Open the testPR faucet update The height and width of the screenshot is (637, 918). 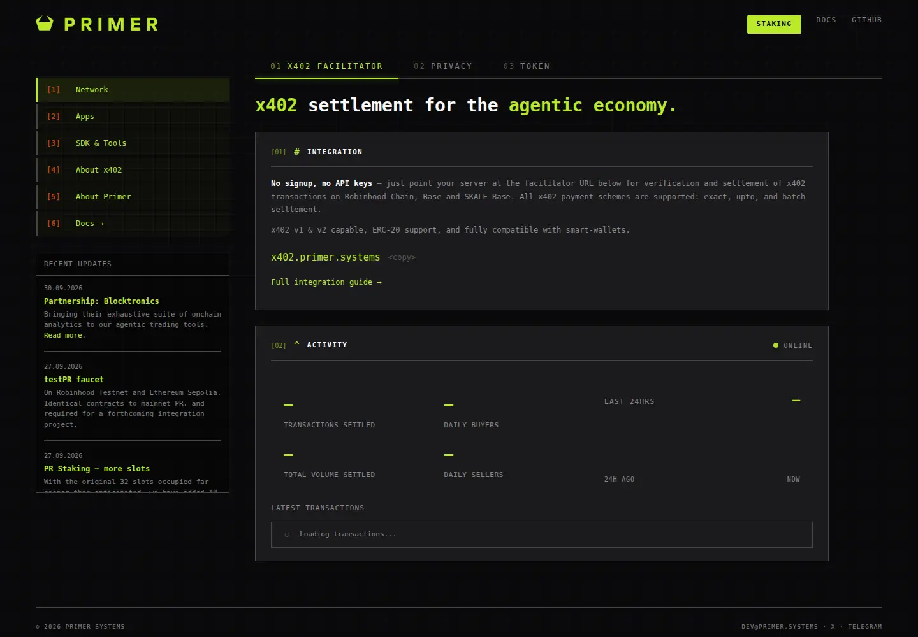[x=74, y=380]
